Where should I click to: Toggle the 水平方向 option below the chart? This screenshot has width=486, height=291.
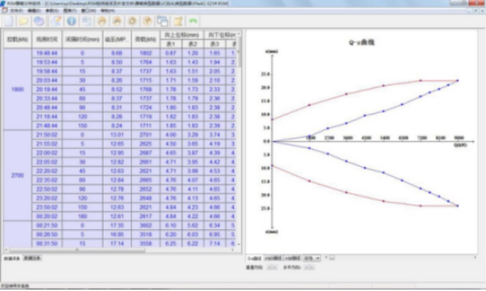[310, 268]
